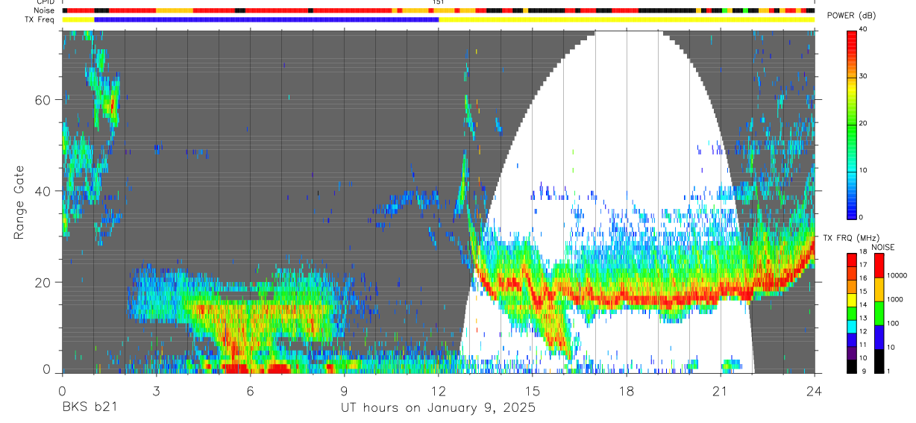The height and width of the screenshot is (423, 916).
Task: Click the "Range Gate" vertical axis label
Action: coord(19,202)
